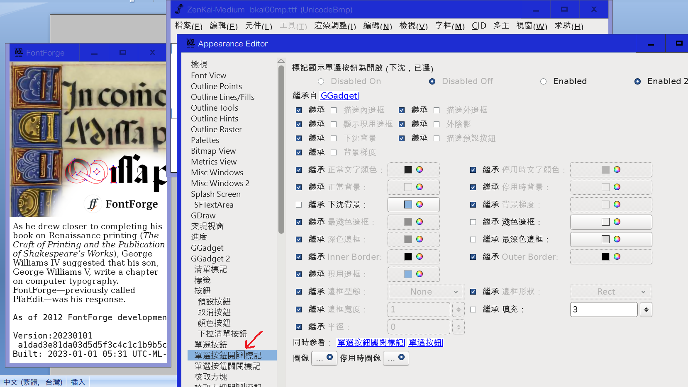Open the 檔案 menu
Screen dimensions: 688x387
pyautogui.click(x=189, y=26)
